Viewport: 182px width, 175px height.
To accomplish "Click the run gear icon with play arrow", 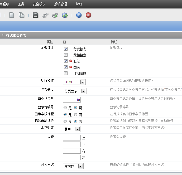I will click(x=55, y=15).
